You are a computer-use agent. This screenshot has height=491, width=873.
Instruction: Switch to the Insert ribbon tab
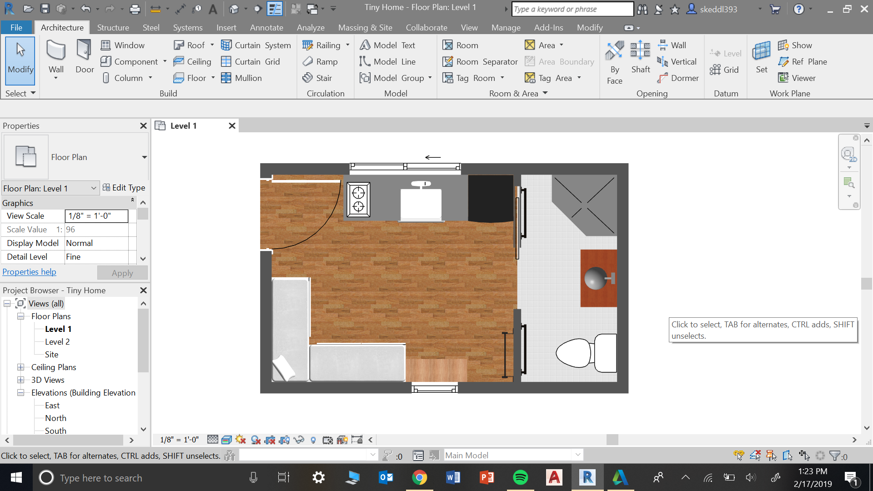226,27
